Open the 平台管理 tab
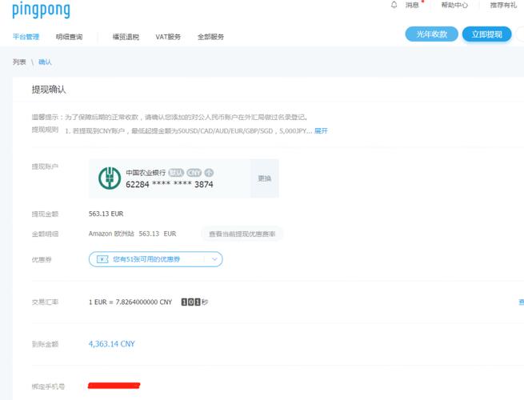The height and width of the screenshot is (400, 524). 26,37
